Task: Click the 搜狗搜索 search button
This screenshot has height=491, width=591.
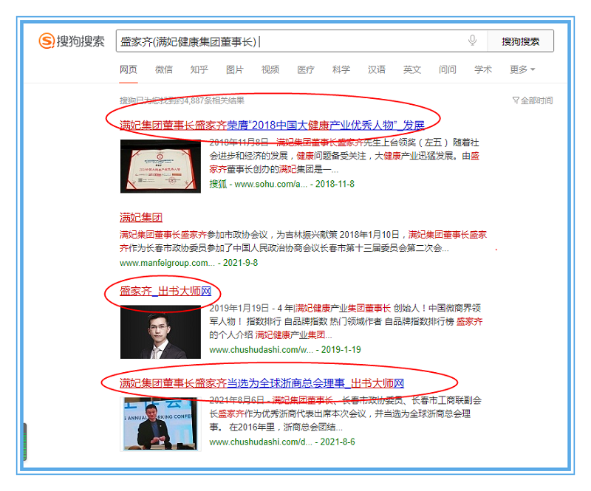Action: [520, 41]
